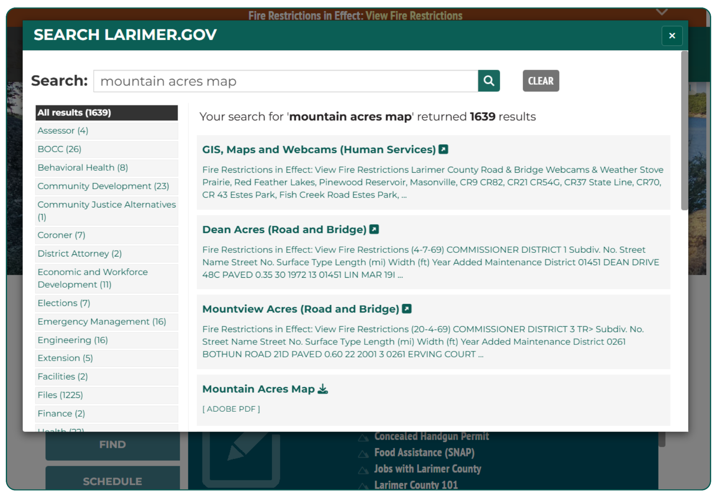
Task: Select the All results (1639) filter
Action: (x=107, y=113)
